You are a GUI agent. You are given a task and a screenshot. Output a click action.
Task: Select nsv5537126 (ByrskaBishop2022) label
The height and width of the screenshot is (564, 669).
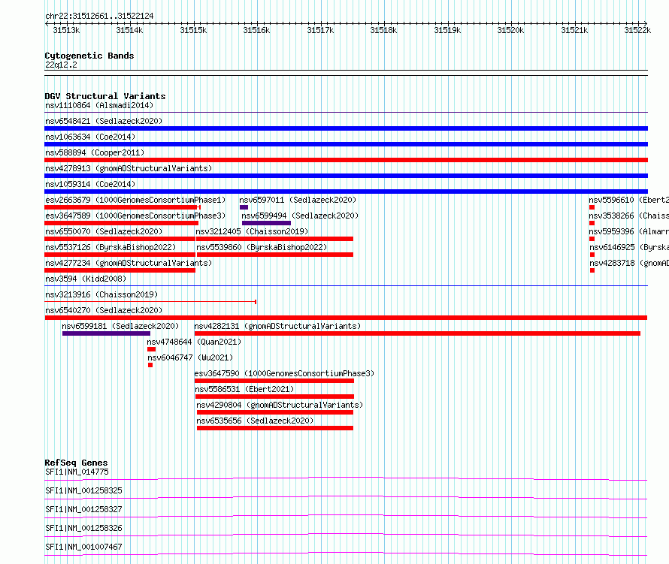click(110, 247)
